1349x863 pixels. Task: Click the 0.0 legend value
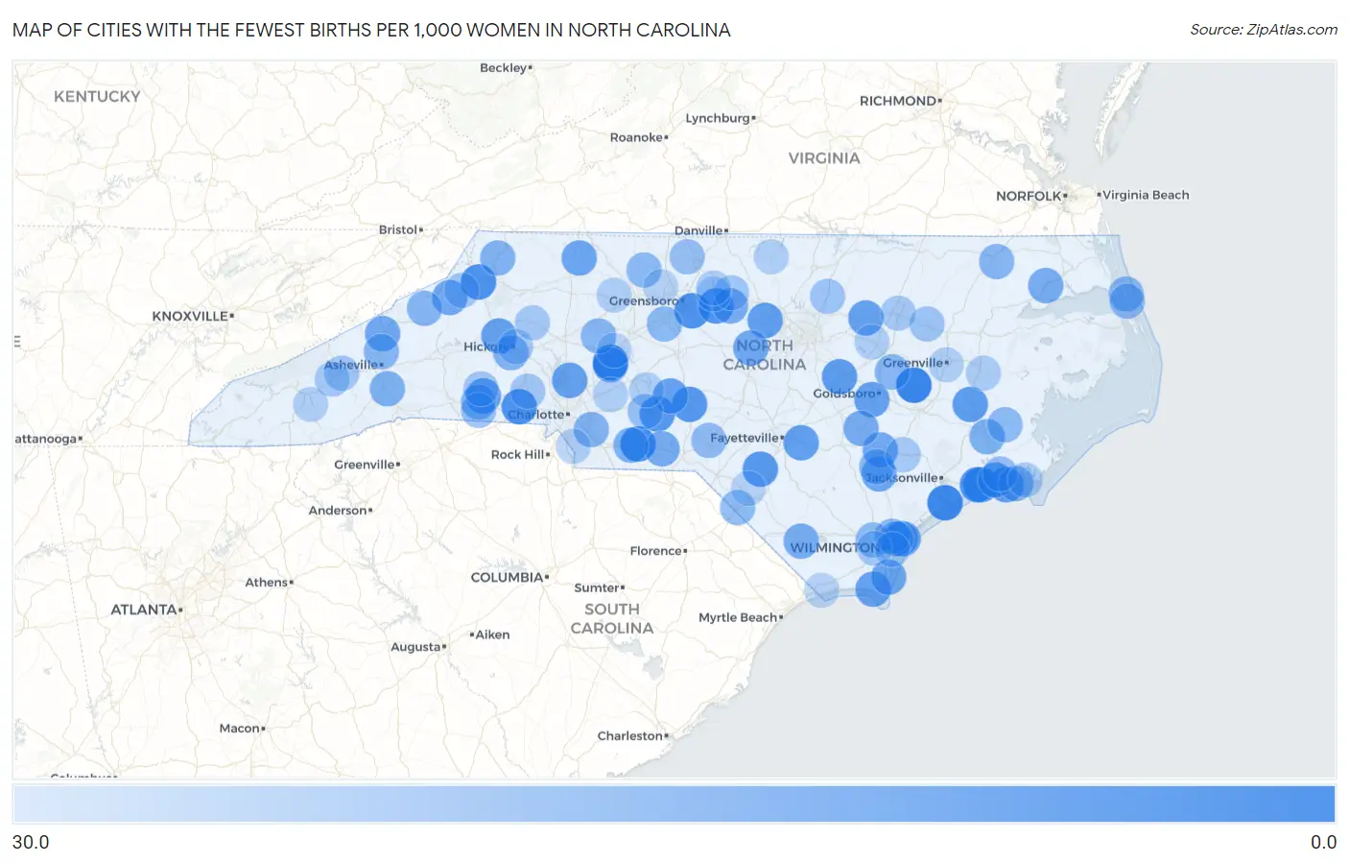tap(1323, 842)
